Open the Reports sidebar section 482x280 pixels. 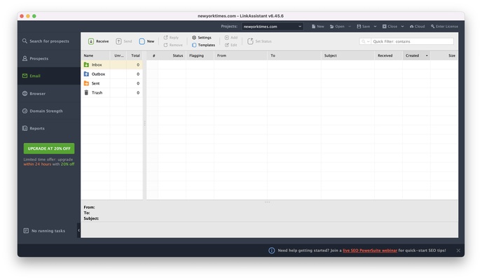34,128
